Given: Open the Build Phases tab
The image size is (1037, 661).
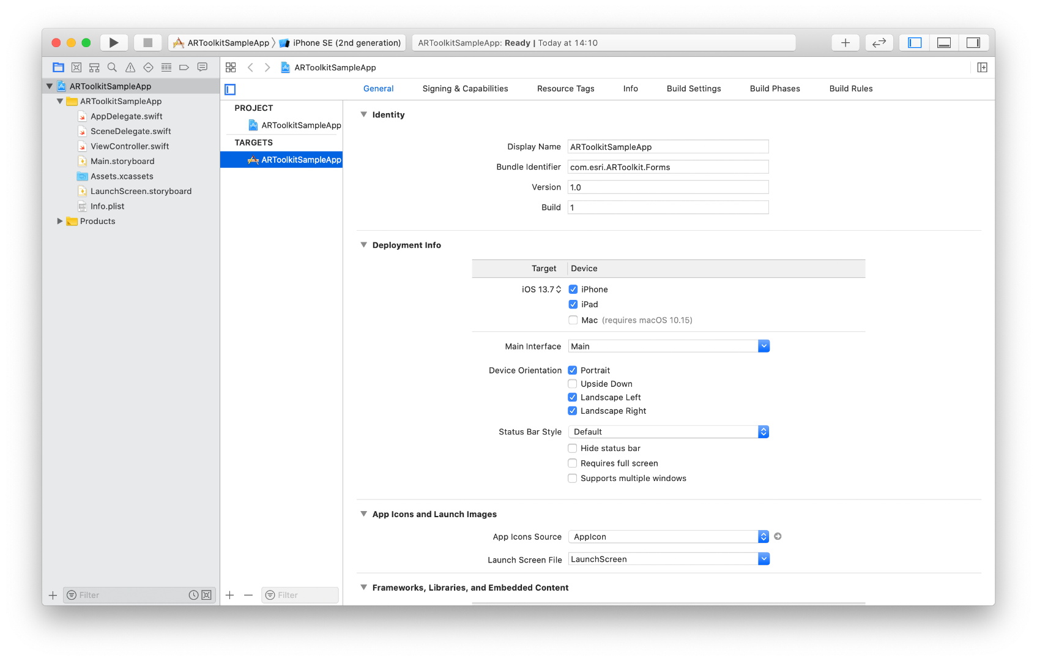Looking at the screenshot, I should coord(775,89).
